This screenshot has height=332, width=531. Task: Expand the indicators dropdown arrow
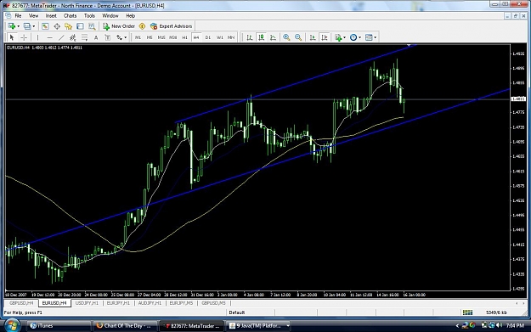click(x=344, y=37)
